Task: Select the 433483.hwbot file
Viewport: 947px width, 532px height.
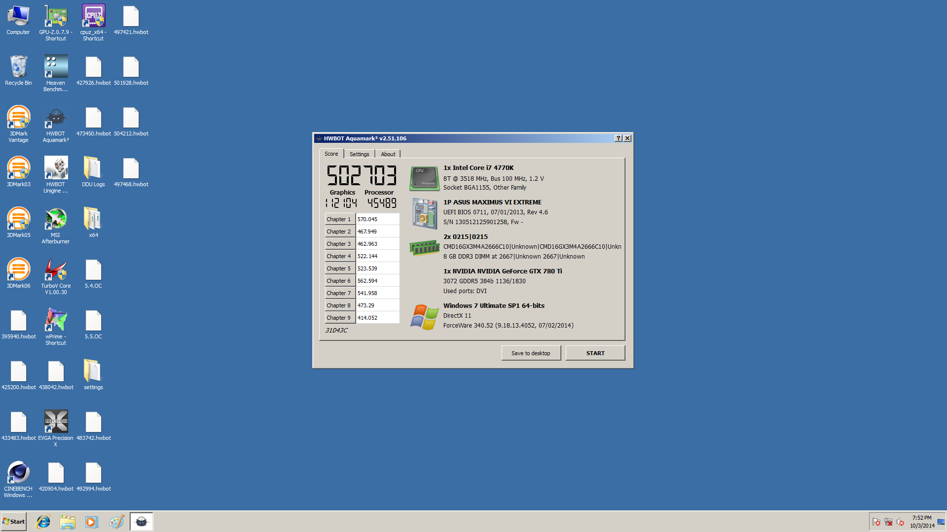Action: click(18, 426)
